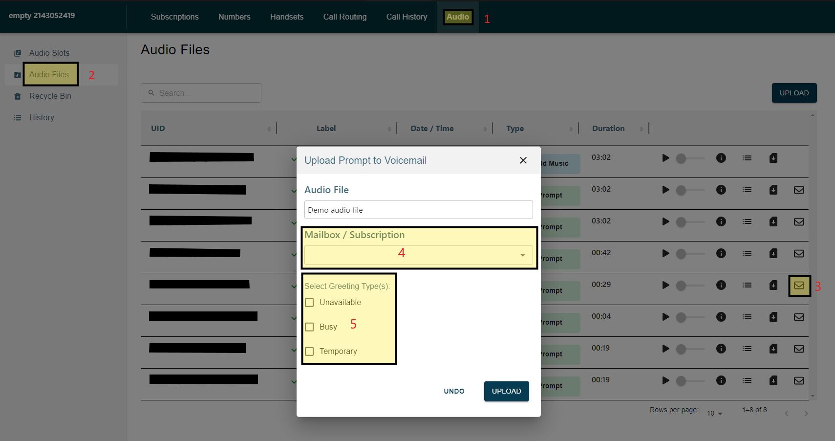This screenshot has width=835, height=441.
Task: Expand the Mailbox / Subscription dropdown
Action: 418,255
